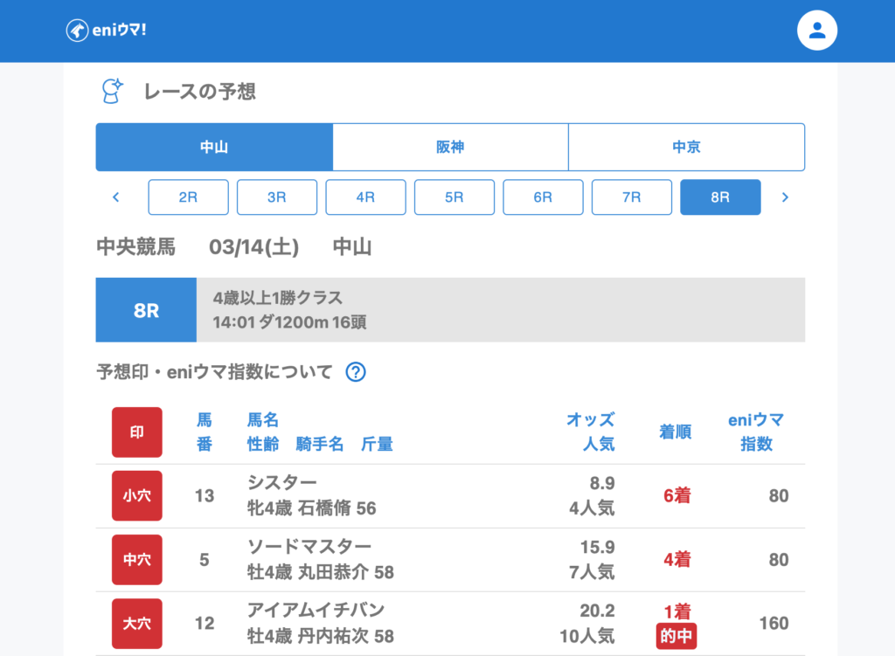This screenshot has width=895, height=656.
Task: Select race 4R
Action: [x=365, y=197]
